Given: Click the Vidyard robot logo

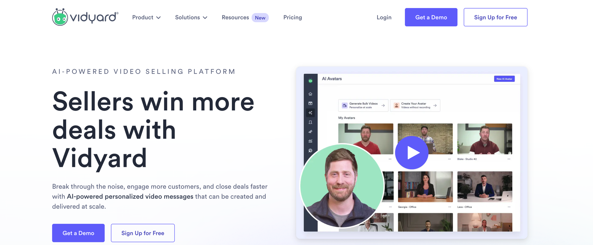Looking at the screenshot, I should 60,17.
